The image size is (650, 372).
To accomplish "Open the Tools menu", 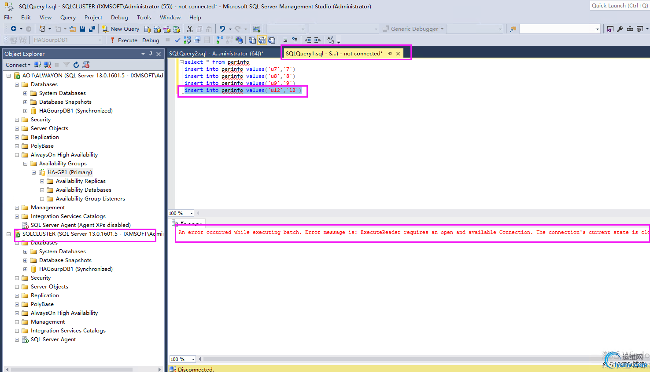I will tap(144, 18).
